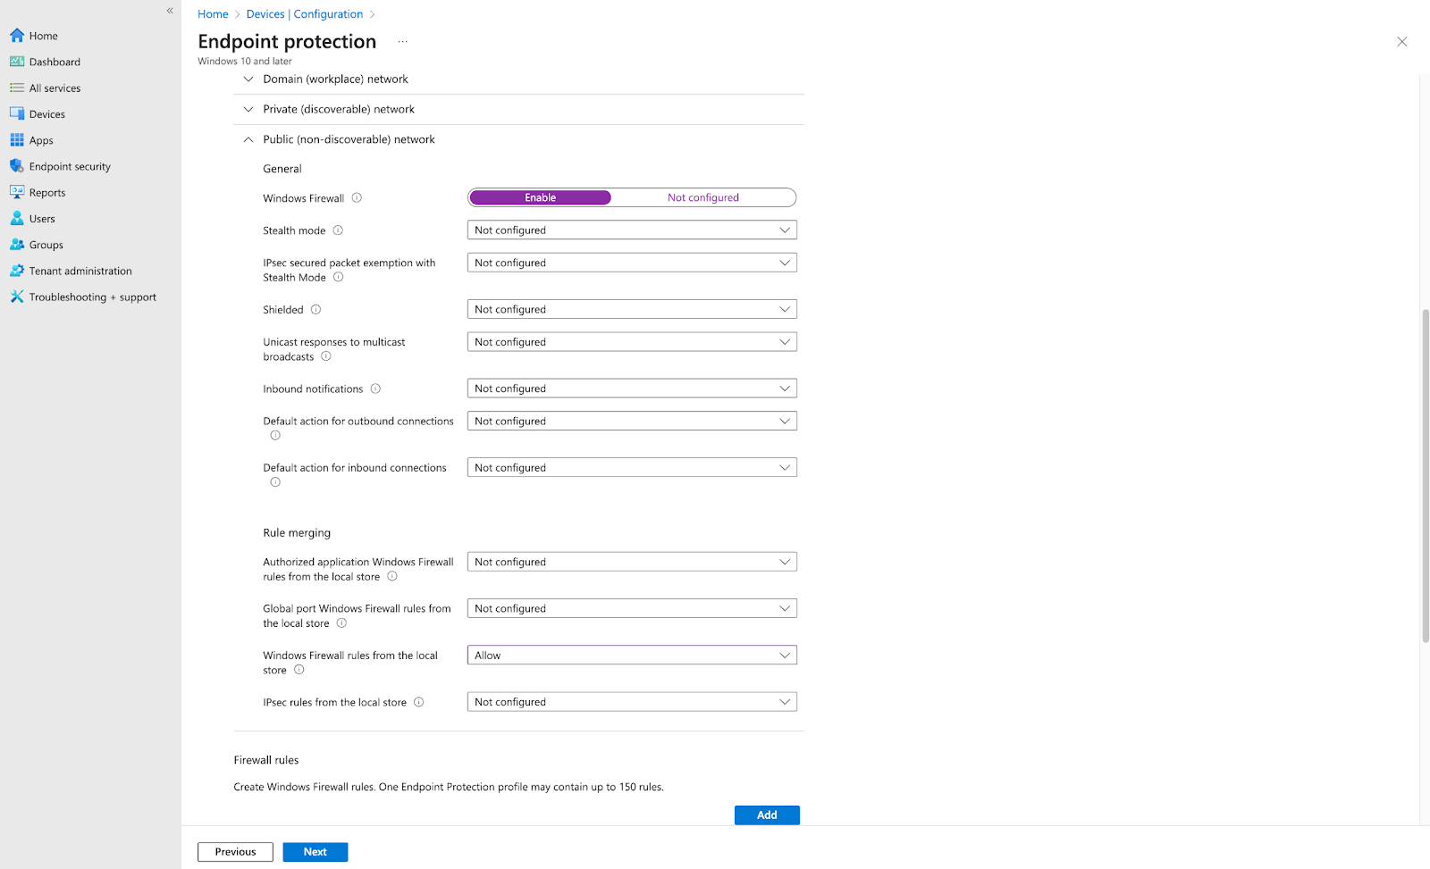Screen dimensions: 1430x869
Task: Show info for Default action for outbound connections
Action: coord(275,436)
